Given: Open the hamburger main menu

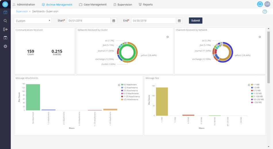Looking at the screenshot, I should click(x=5, y=4).
